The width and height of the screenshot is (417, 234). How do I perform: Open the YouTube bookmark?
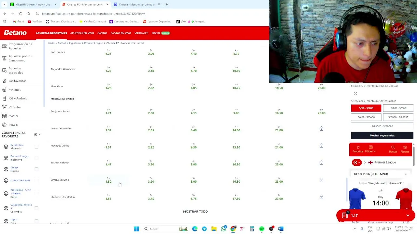[35, 21]
